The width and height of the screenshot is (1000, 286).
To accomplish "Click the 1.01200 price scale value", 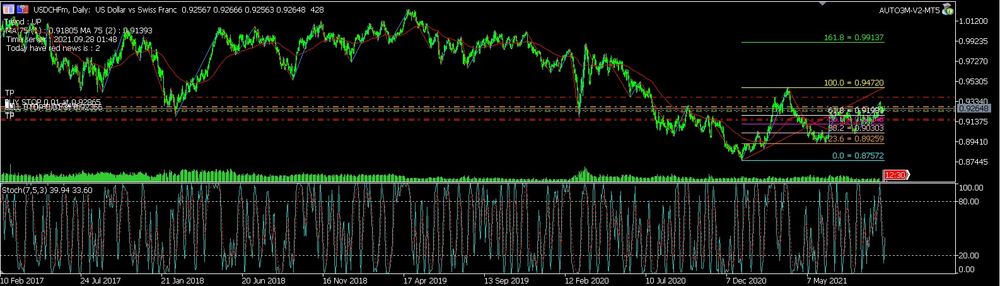I will [974, 21].
